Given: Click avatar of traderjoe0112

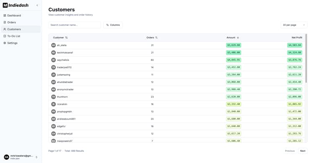Looking at the screenshot, I should pyautogui.click(x=54, y=67).
